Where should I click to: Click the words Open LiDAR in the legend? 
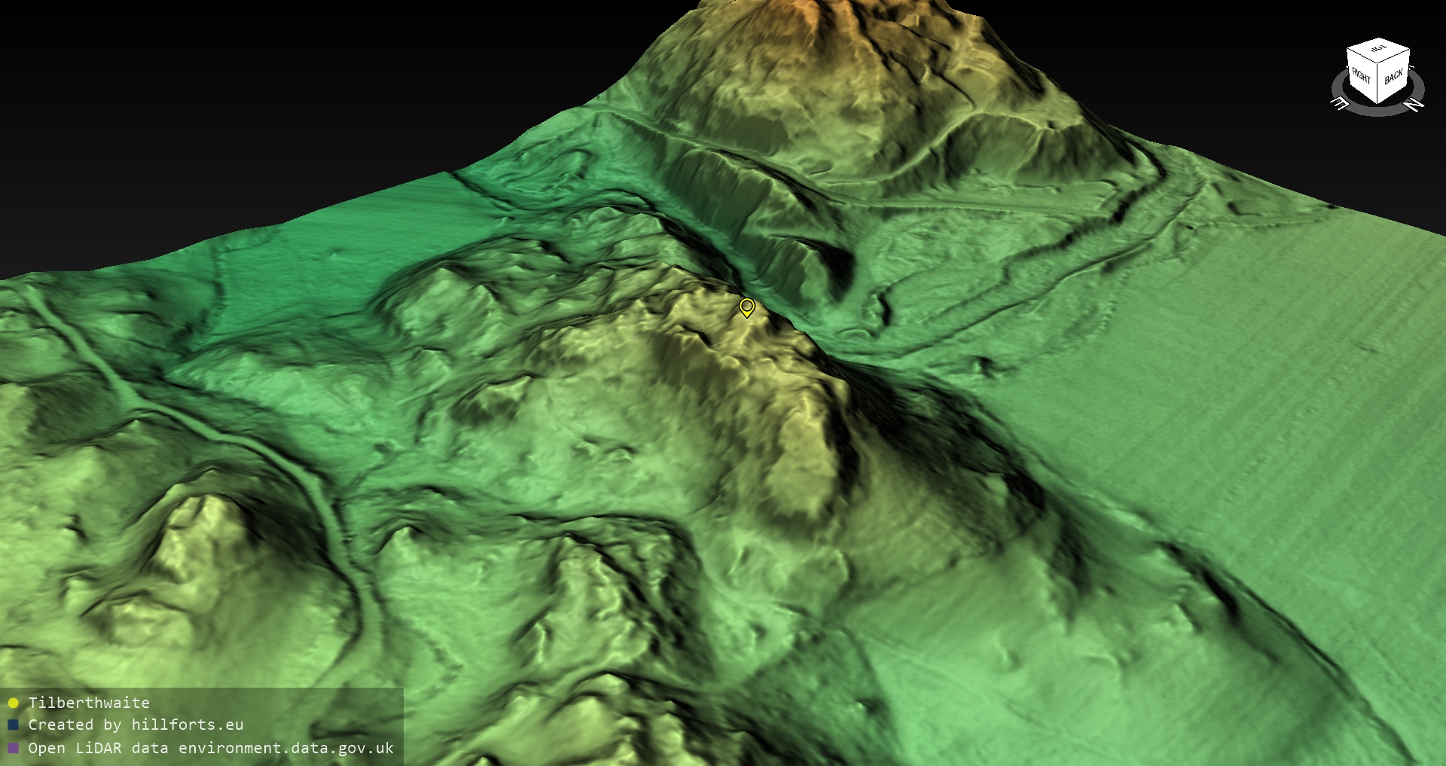(x=75, y=748)
